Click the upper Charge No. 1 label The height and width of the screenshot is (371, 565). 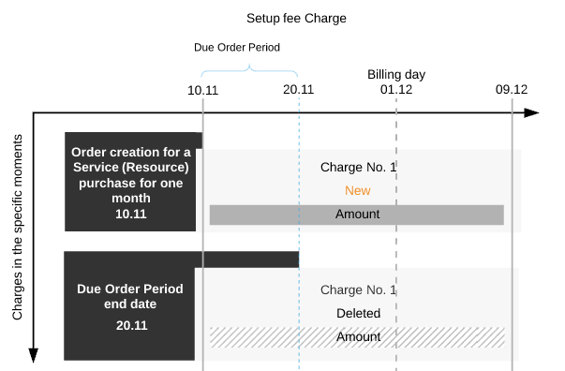click(x=358, y=168)
